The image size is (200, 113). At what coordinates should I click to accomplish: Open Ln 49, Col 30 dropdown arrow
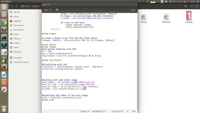coord(128,111)
